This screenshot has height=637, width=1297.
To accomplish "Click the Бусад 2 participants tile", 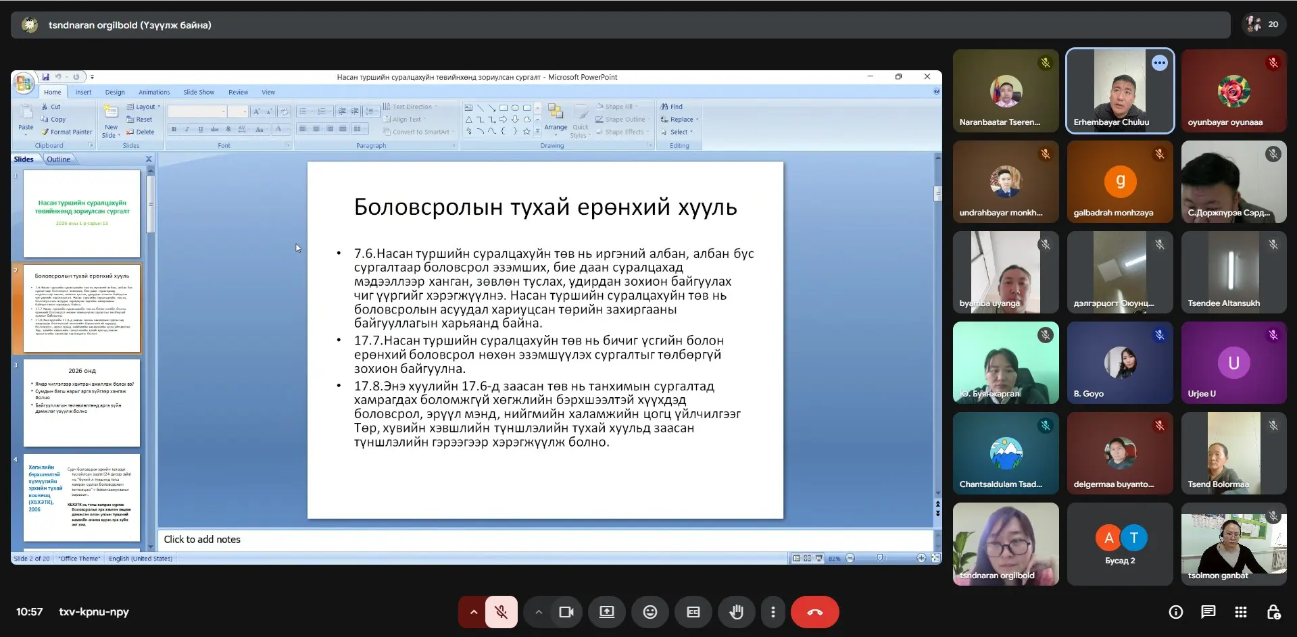I will tap(1119, 544).
